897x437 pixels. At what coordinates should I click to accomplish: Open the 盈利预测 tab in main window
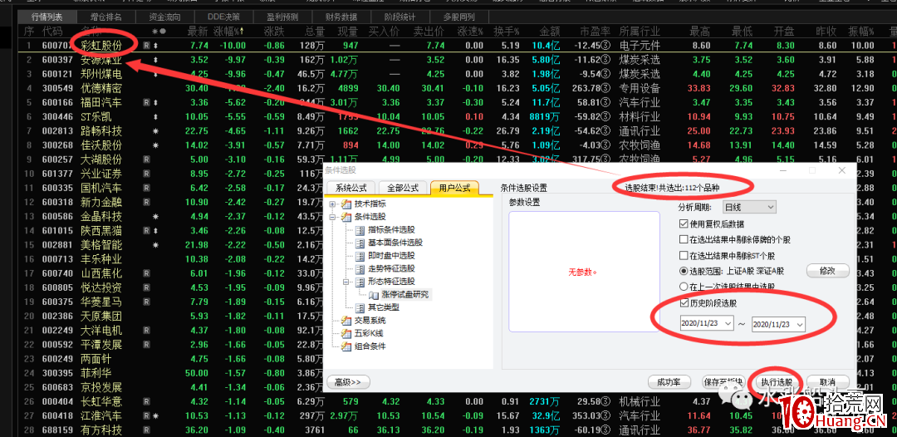click(282, 17)
